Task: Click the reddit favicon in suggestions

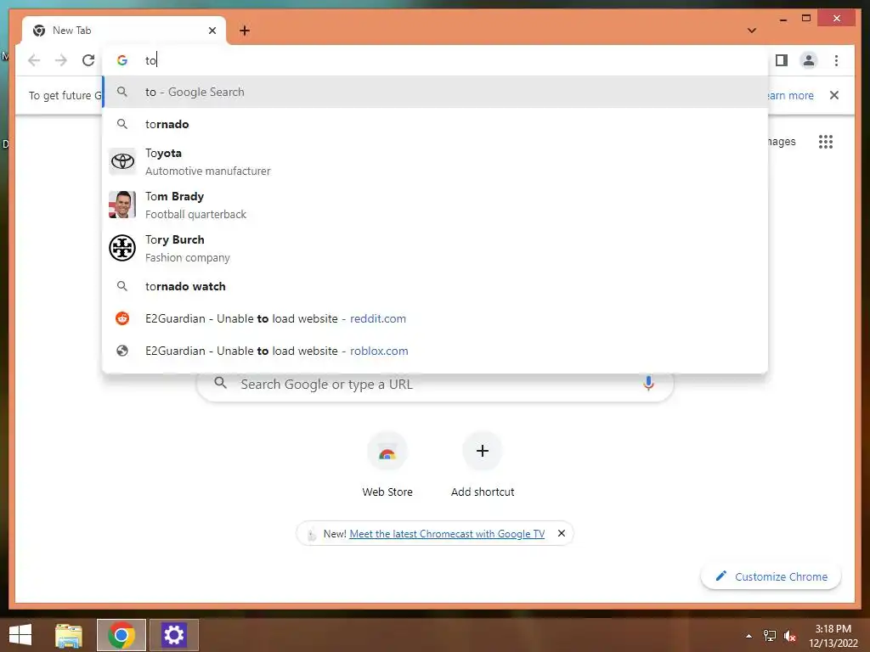Action: [x=122, y=318]
